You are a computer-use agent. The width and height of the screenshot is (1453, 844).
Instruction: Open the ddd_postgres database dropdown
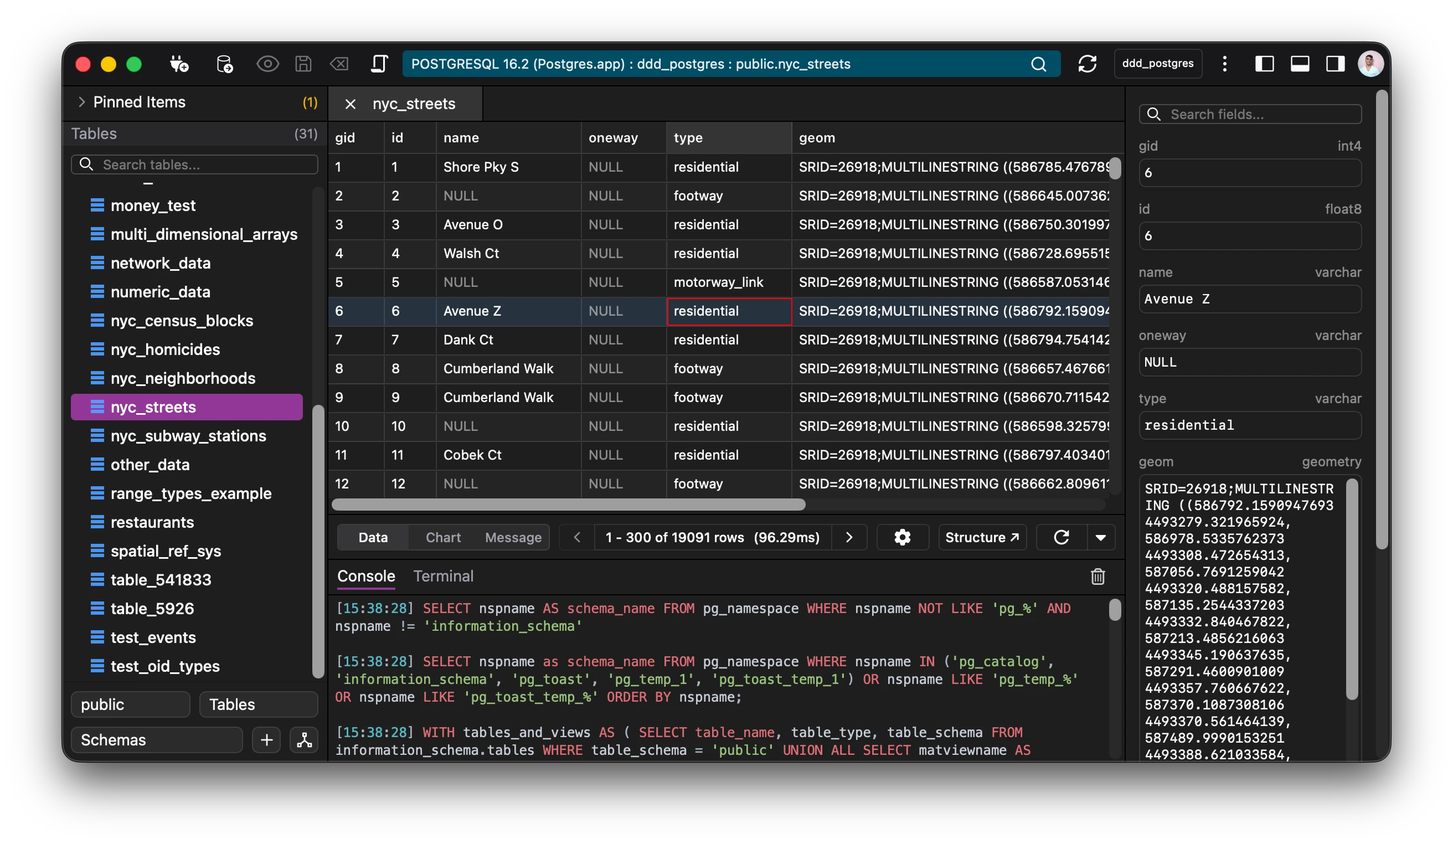click(1157, 64)
